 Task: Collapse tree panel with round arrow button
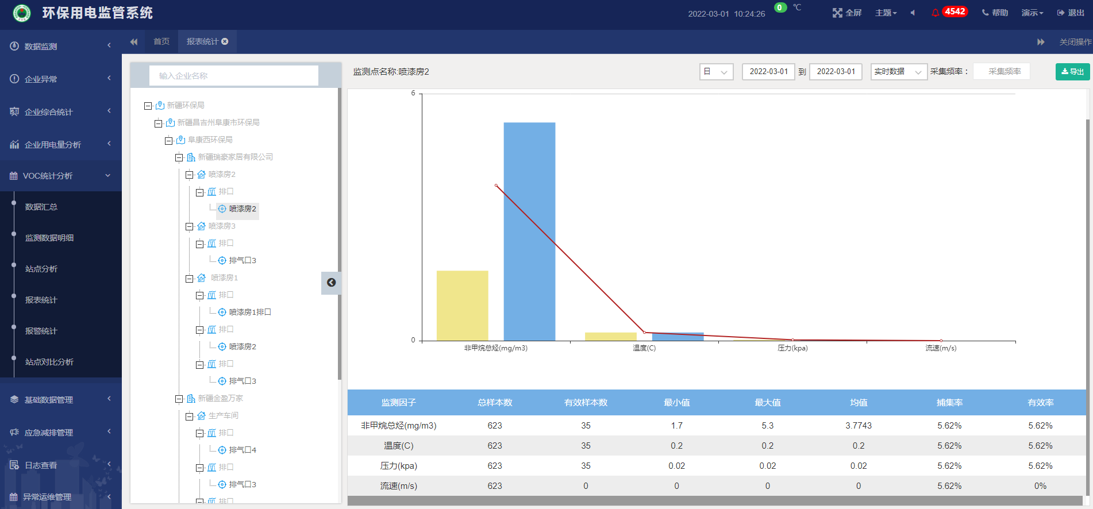pos(331,283)
